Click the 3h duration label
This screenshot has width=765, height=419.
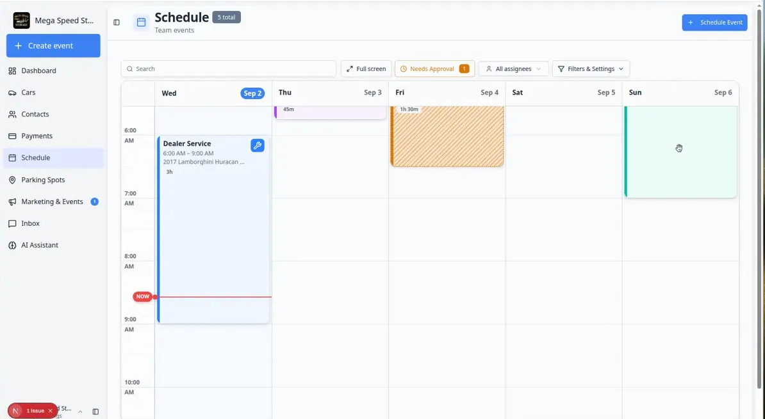(x=169, y=172)
